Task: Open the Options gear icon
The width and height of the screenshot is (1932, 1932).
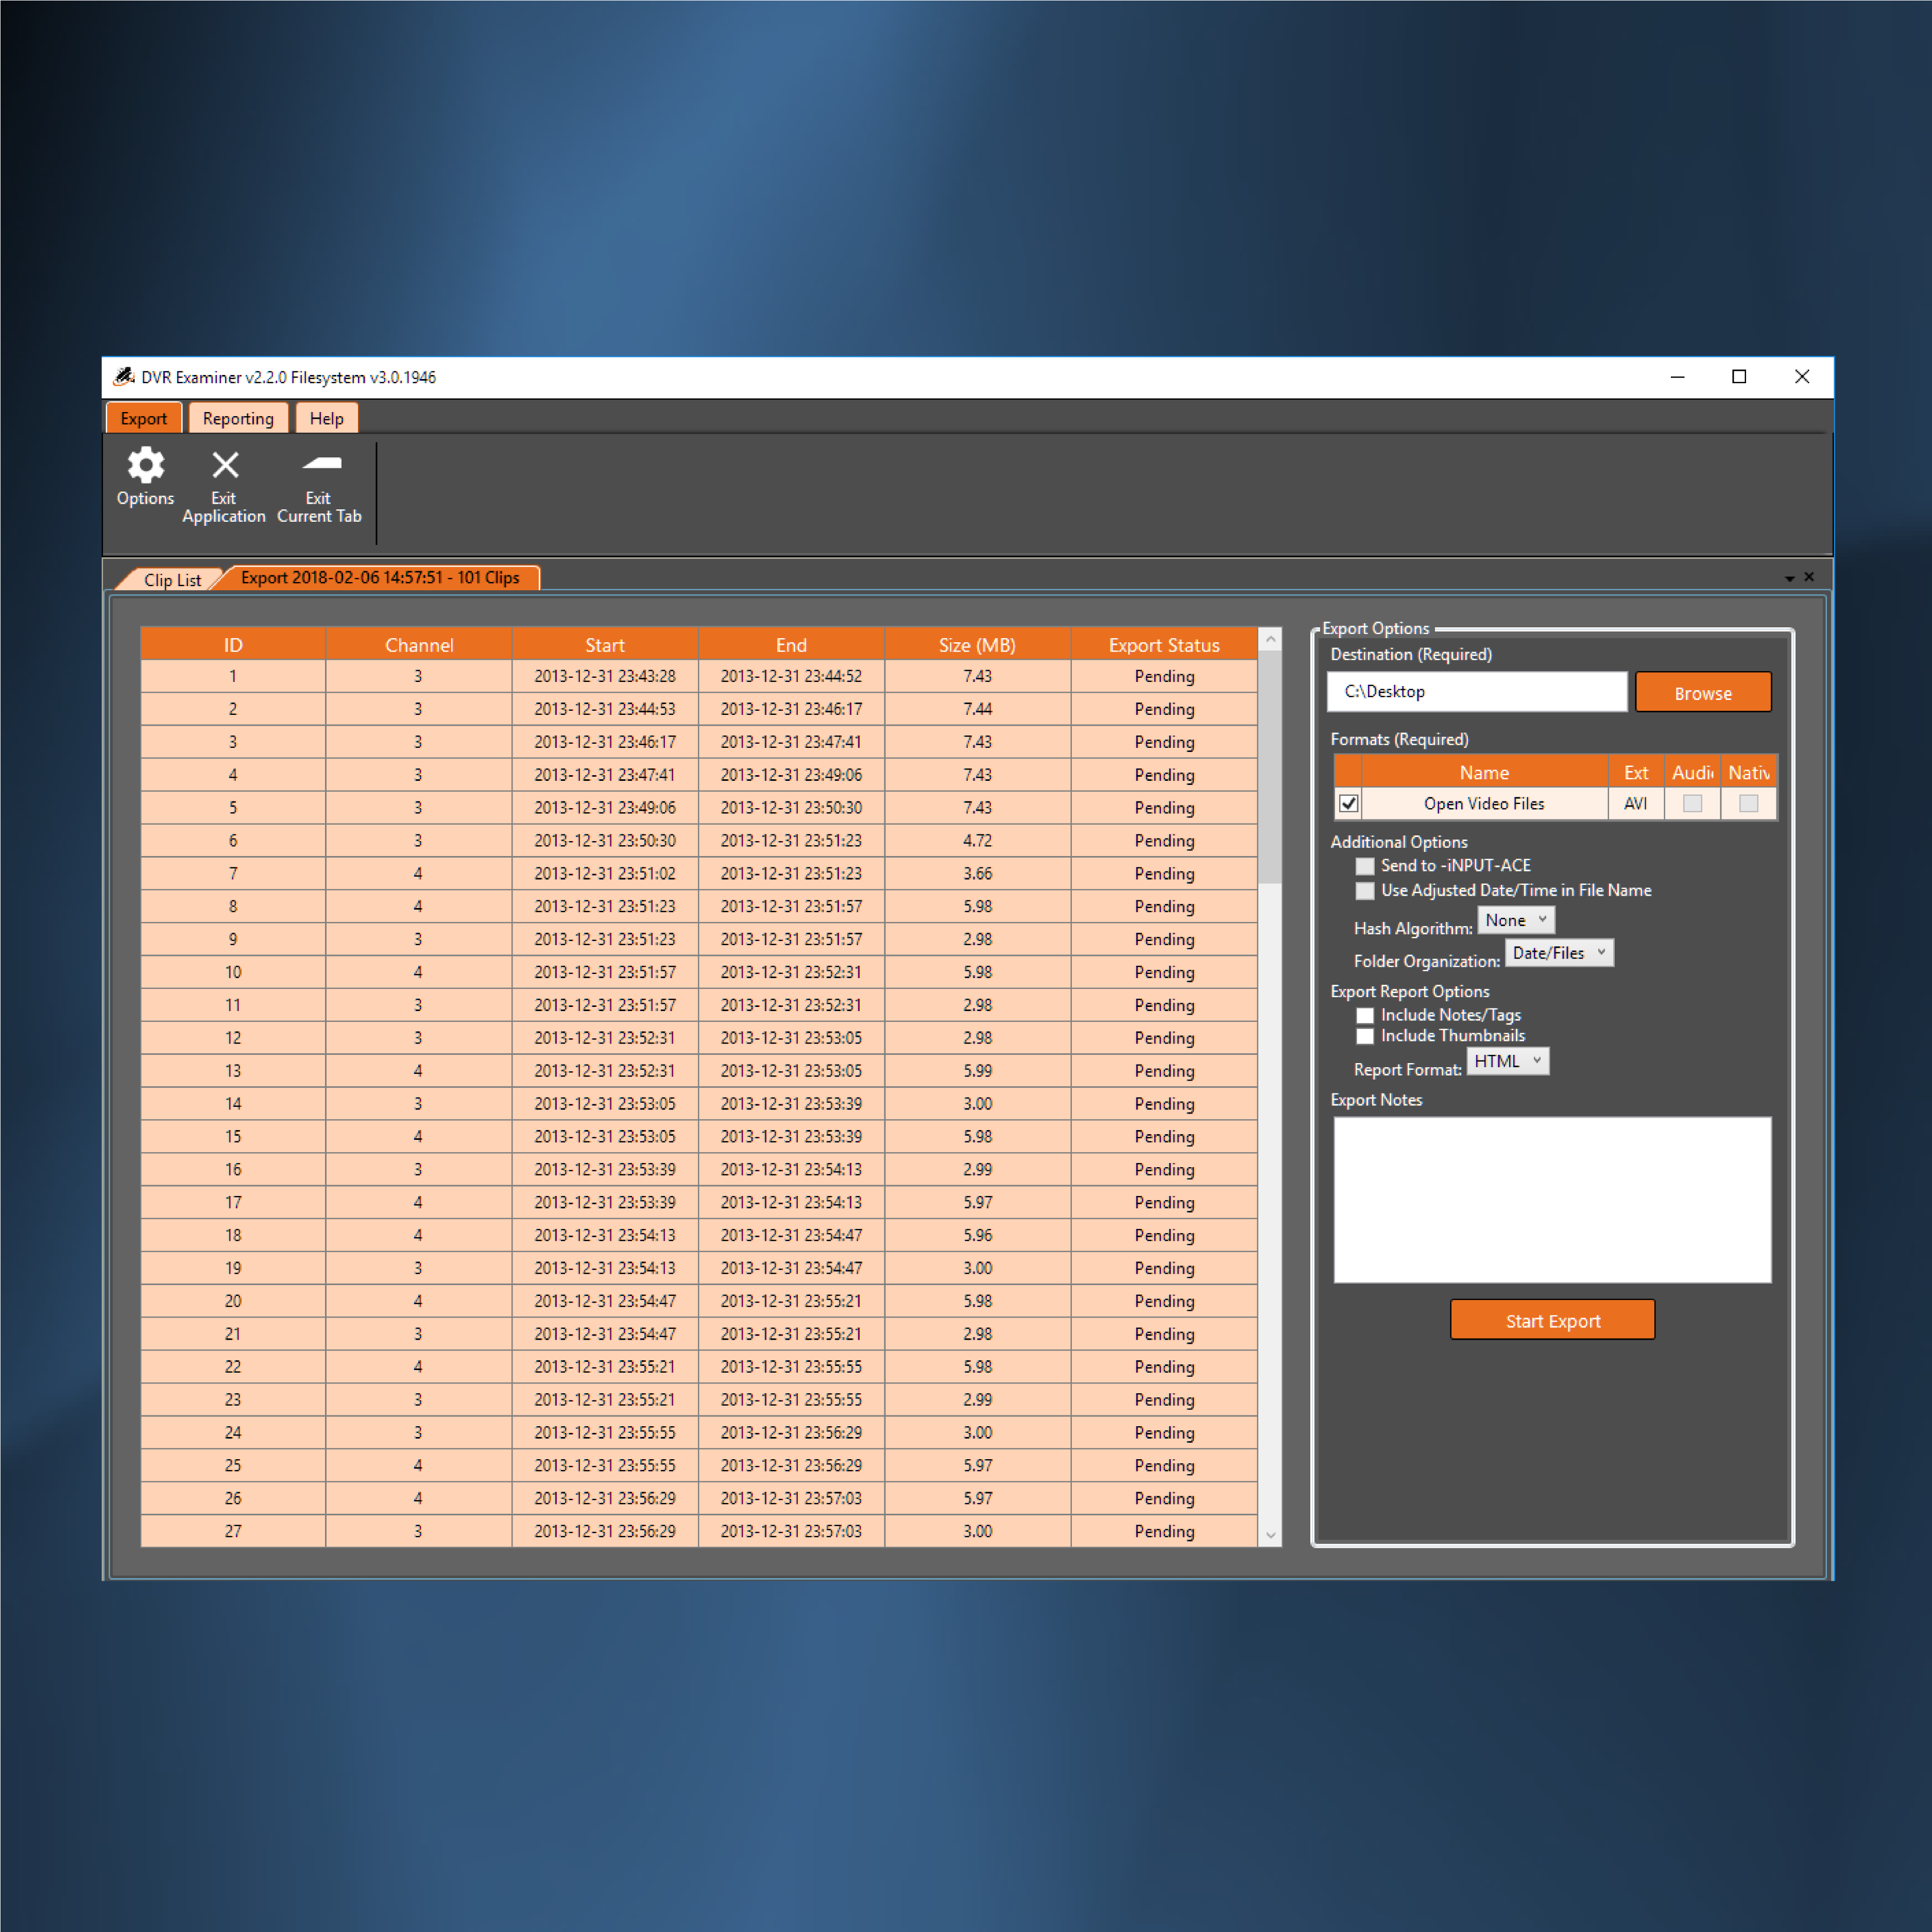Action: (146, 466)
